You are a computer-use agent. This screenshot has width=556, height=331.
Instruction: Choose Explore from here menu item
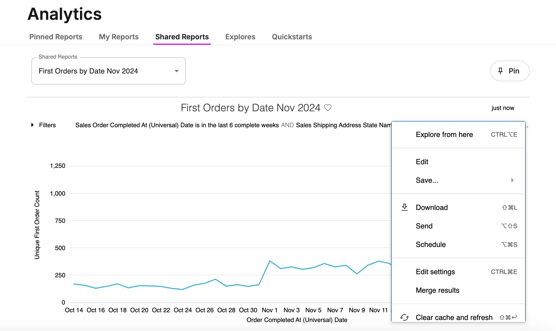click(x=458, y=134)
